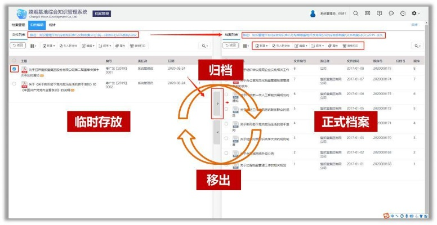Viewport: 437px width, 225px height.
Task: Open the view-mode grid dropdown in the left panel
Action: coord(33,46)
